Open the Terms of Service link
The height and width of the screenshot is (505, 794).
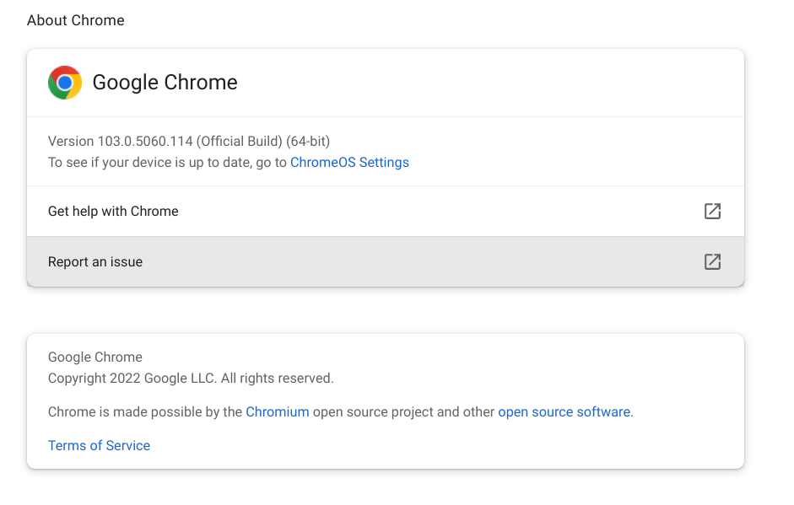pos(99,446)
